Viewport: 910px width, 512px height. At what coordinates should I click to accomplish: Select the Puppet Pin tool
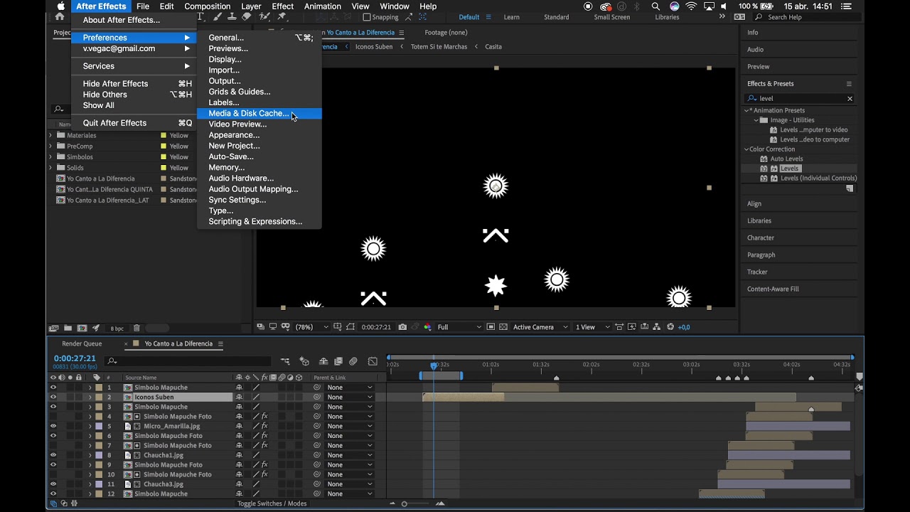tap(282, 17)
